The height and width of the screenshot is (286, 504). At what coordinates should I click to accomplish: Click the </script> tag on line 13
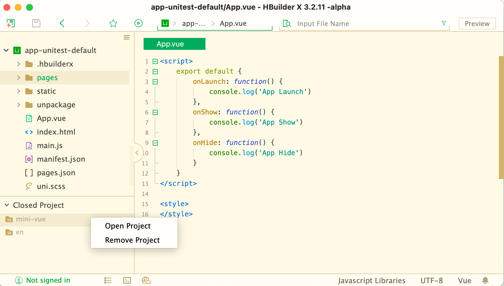[178, 183]
